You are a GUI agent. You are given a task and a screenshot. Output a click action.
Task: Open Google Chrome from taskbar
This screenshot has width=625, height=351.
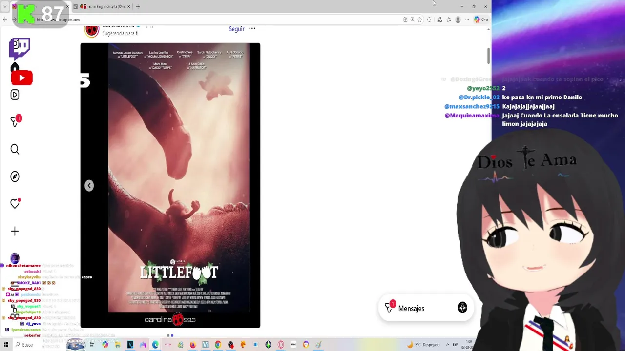pyautogui.click(x=218, y=345)
